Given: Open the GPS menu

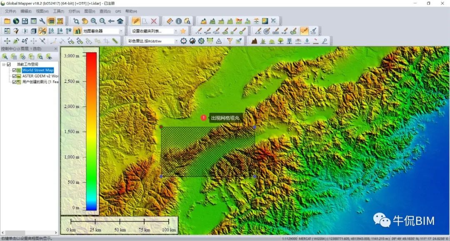Looking at the screenshot, I should (x=118, y=11).
